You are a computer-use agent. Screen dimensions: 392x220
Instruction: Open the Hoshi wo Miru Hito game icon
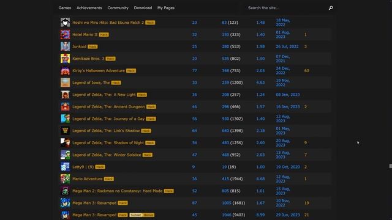66,23
